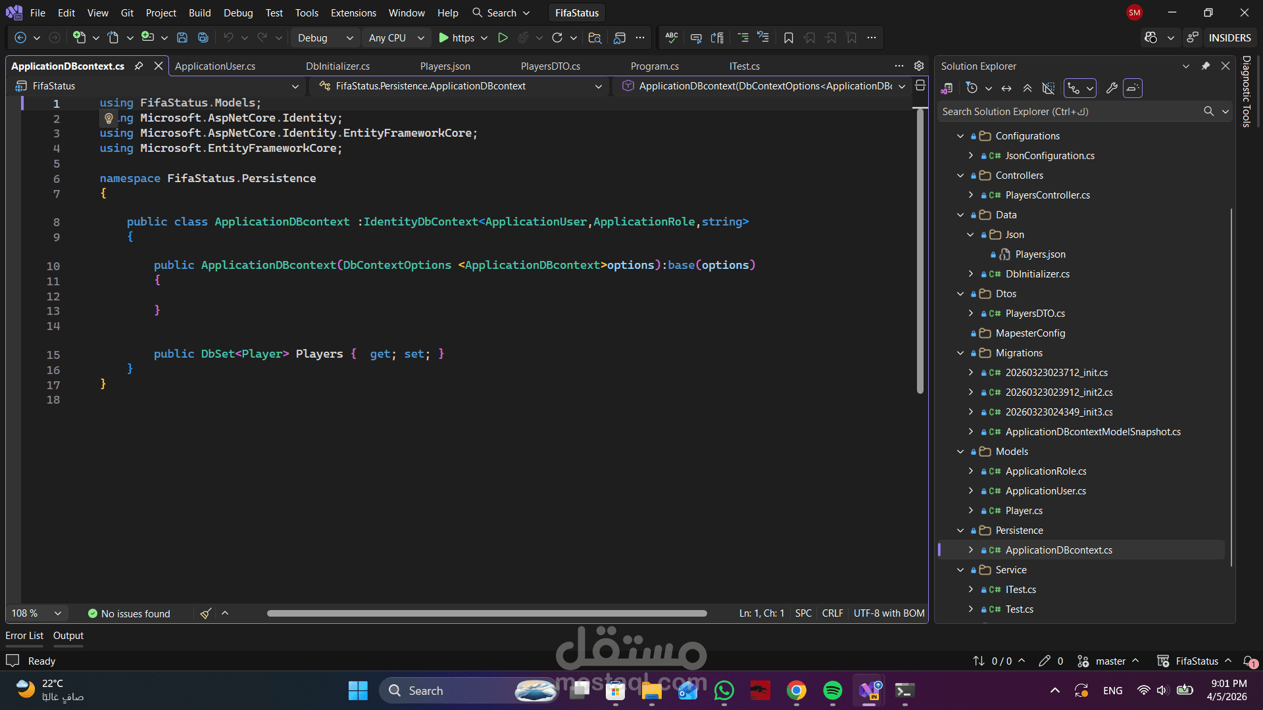Toggle Show All Files icon in Solution Explorer
Image resolution: width=1263 pixels, height=710 pixels.
[x=1049, y=88]
